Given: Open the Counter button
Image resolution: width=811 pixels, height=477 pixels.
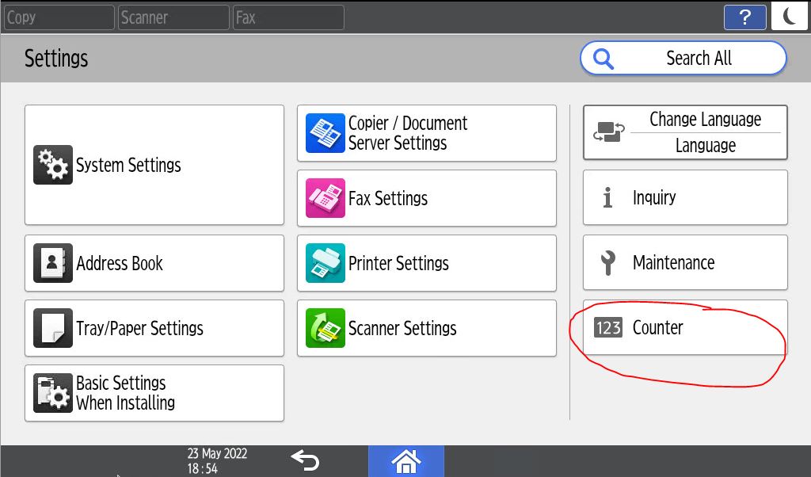Looking at the screenshot, I should click(685, 327).
